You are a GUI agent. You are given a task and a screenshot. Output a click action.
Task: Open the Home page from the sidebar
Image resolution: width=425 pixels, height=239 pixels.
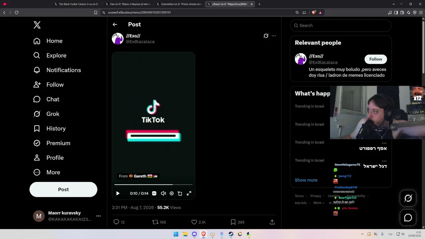pos(48,41)
